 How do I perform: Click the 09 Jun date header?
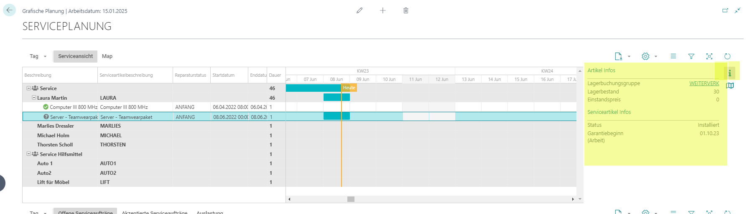[363, 79]
